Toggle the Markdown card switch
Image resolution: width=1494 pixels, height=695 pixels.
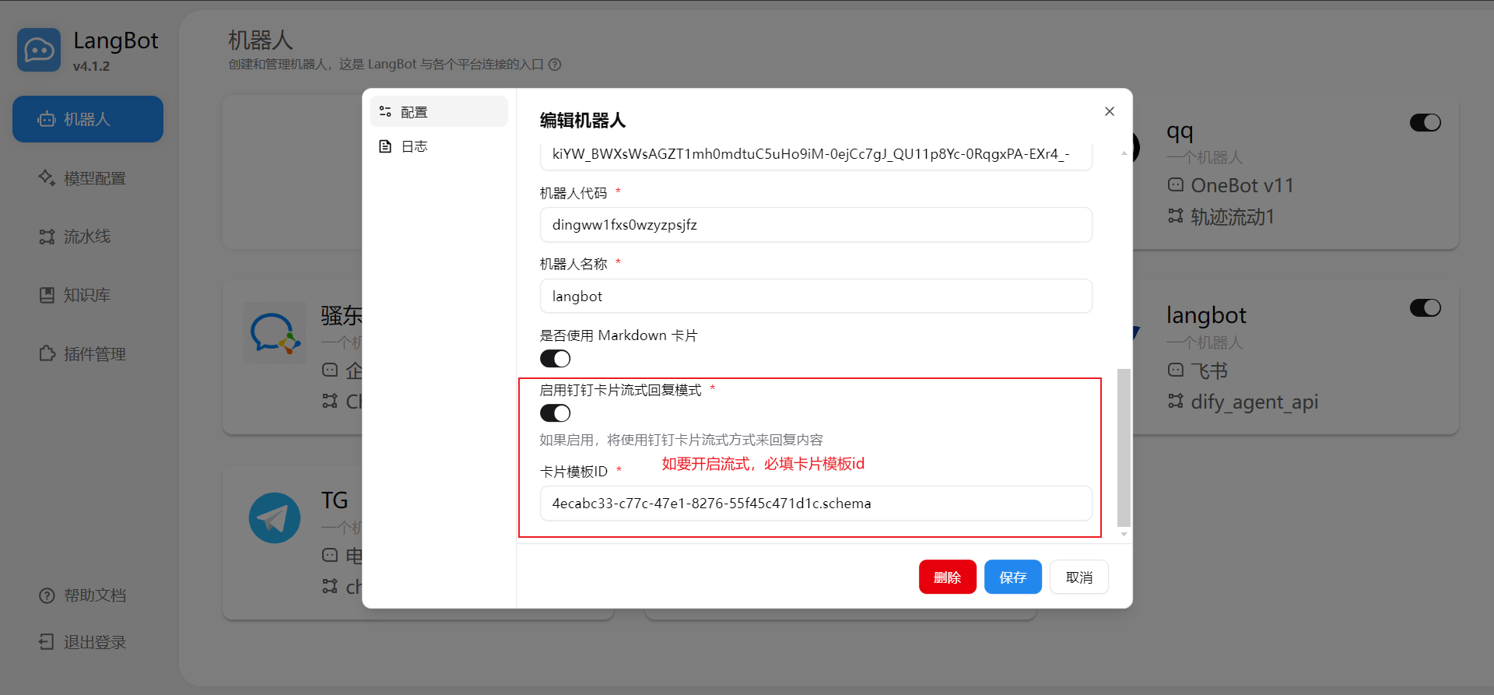556,359
